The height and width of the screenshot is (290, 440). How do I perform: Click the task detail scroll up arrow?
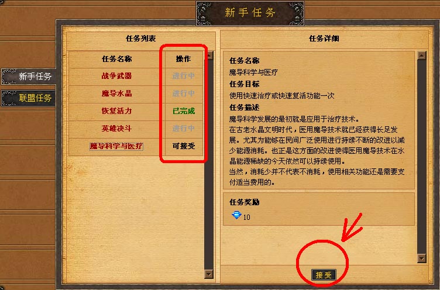[422, 55]
